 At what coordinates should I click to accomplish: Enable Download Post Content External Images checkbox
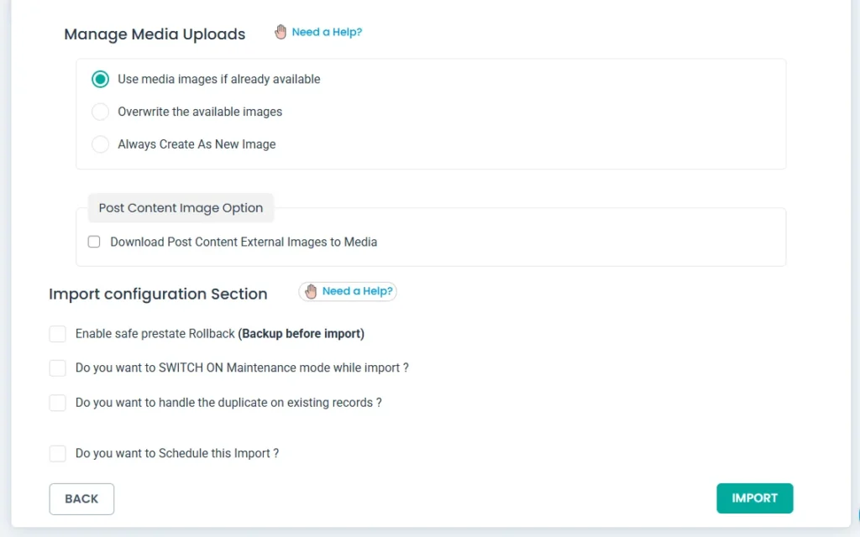pos(94,242)
